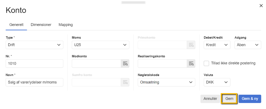
Task: Expand the Nøgletalskode dropdown
Action: pyautogui.click(x=166, y=82)
